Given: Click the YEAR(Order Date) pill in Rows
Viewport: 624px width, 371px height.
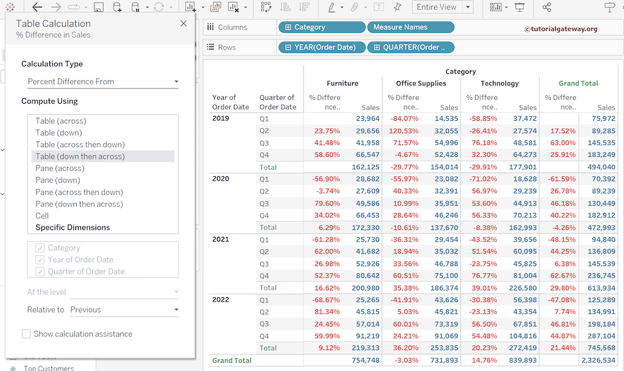Looking at the screenshot, I should (322, 48).
